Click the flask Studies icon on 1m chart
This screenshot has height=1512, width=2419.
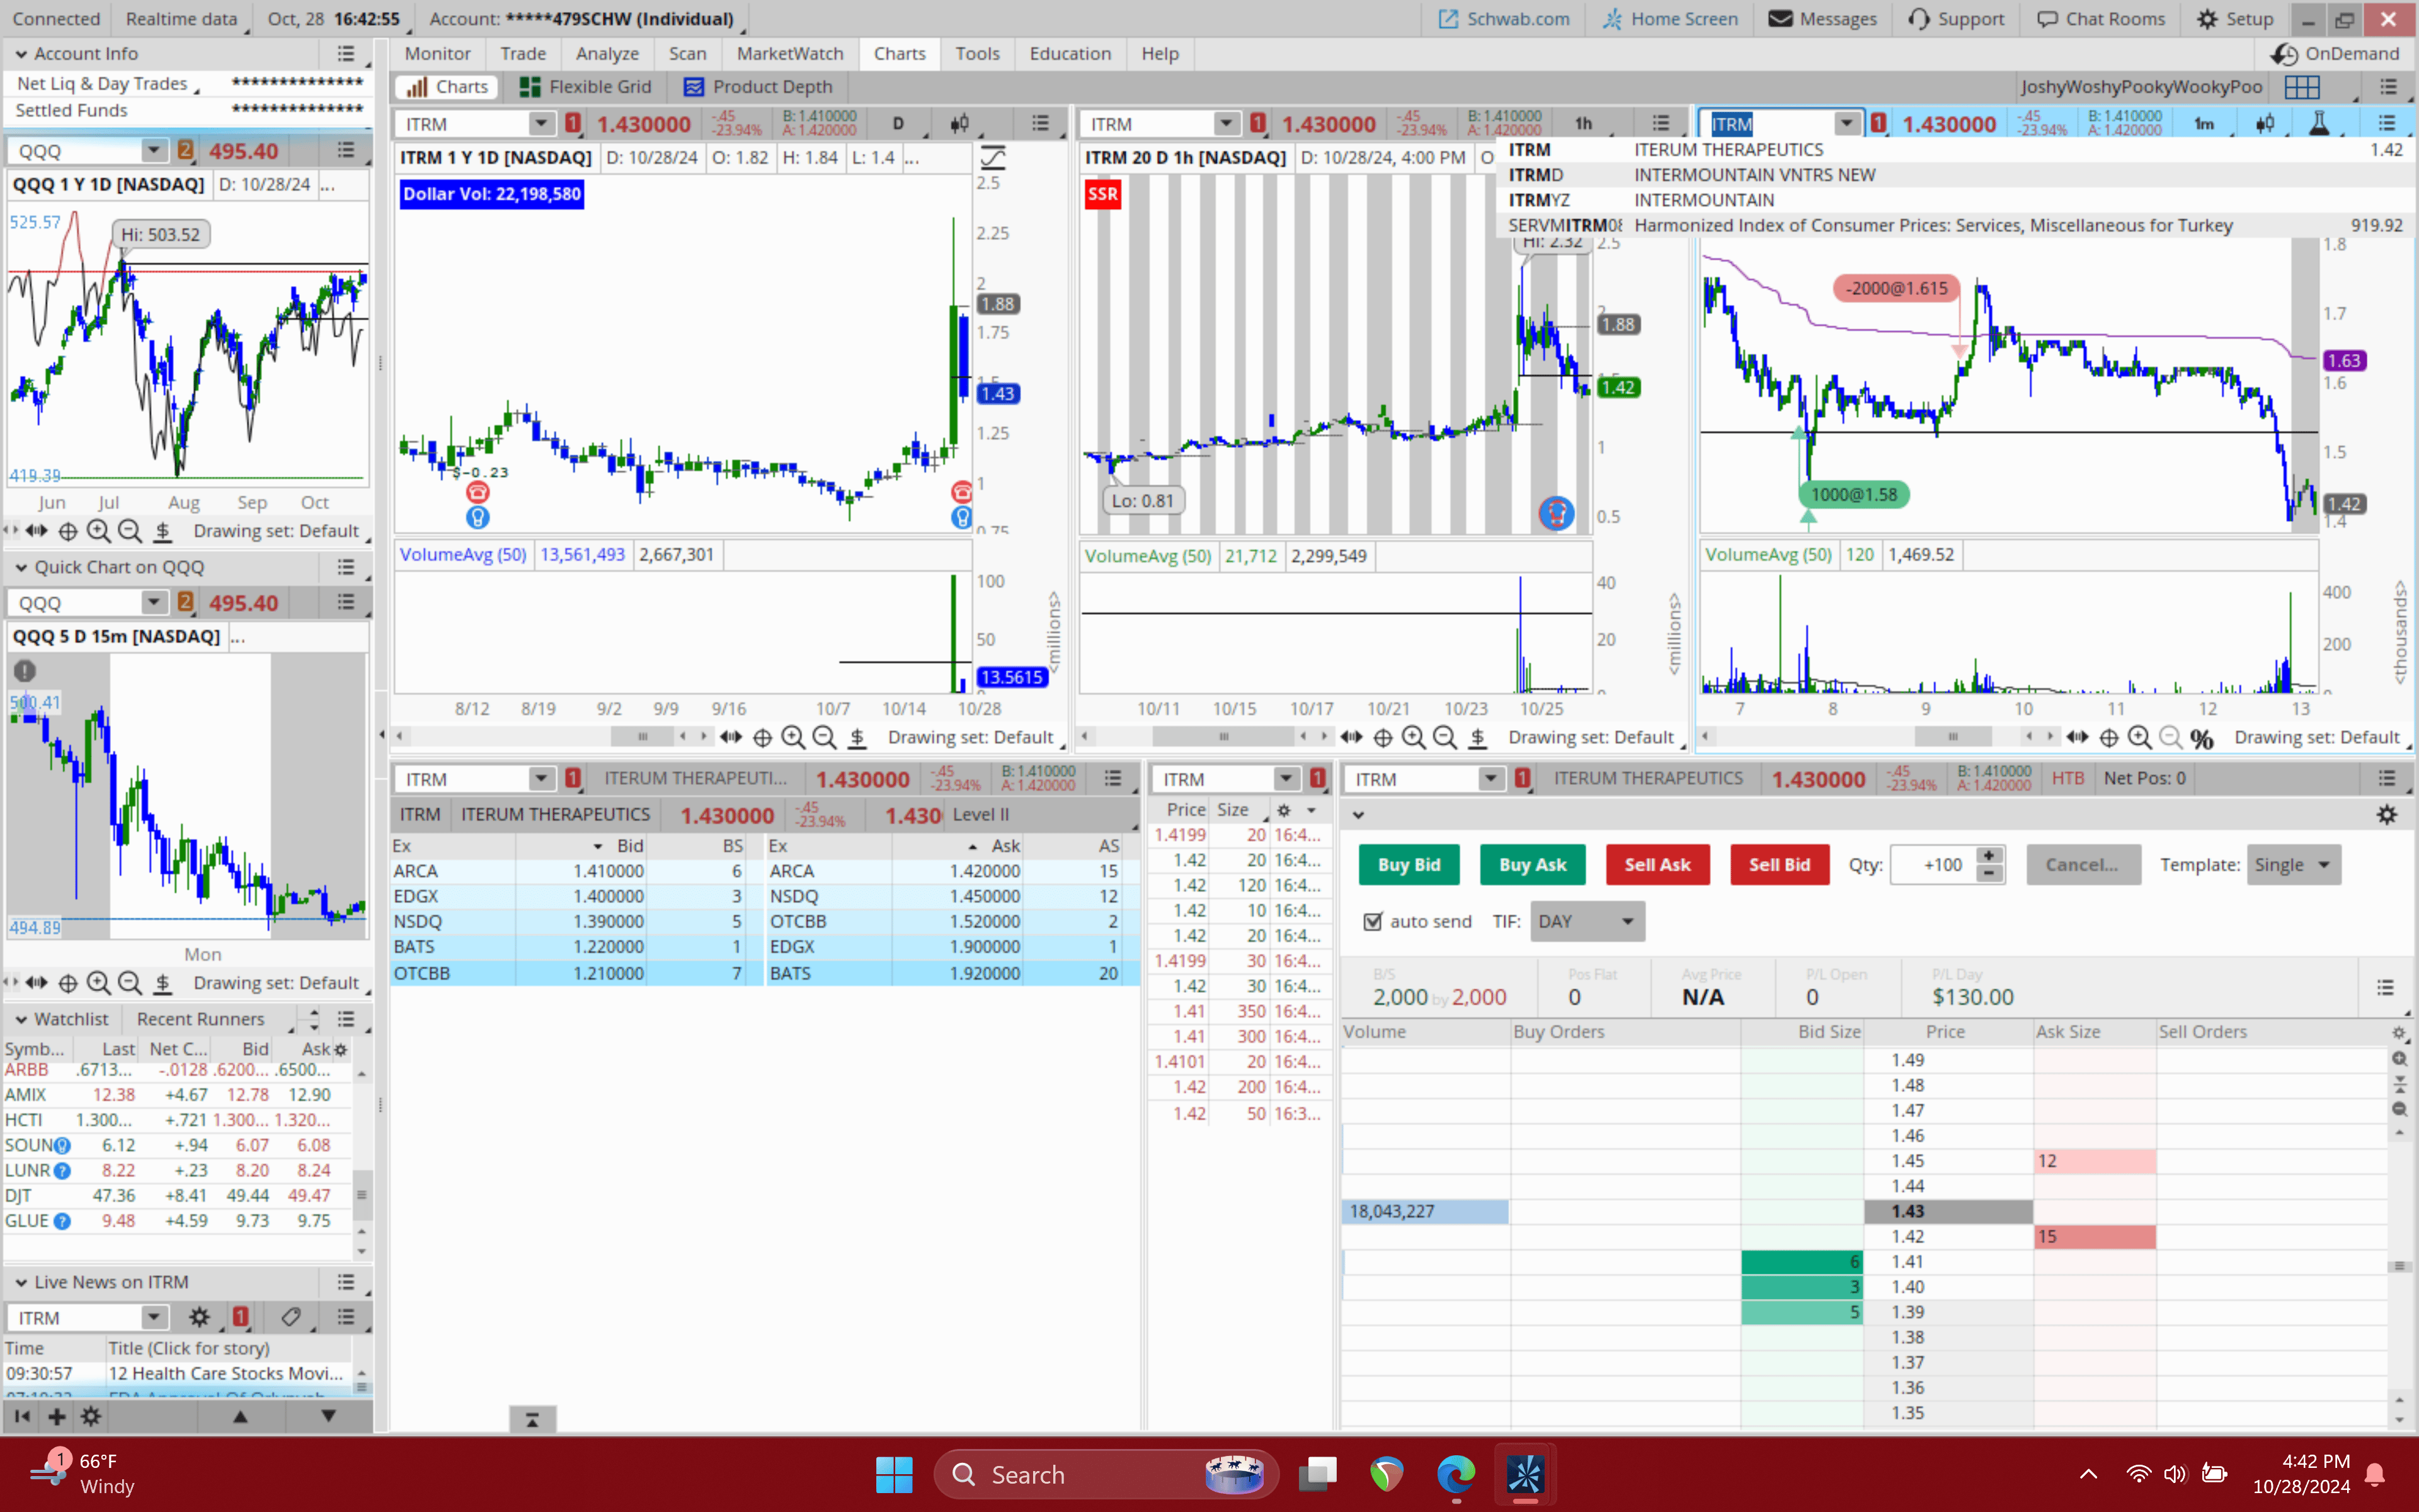pyautogui.click(x=2319, y=123)
